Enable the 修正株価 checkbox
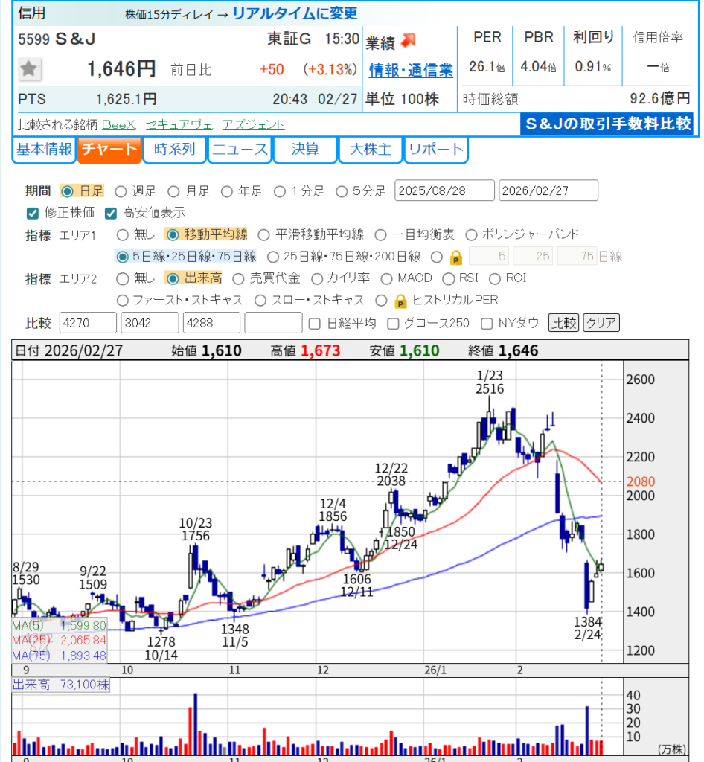This screenshot has width=704, height=762. [32, 213]
